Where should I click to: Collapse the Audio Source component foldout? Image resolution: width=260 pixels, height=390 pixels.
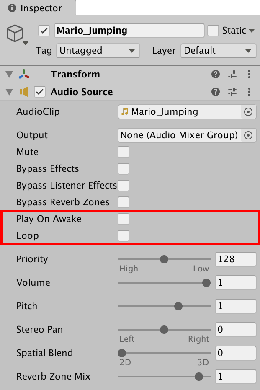click(9, 92)
